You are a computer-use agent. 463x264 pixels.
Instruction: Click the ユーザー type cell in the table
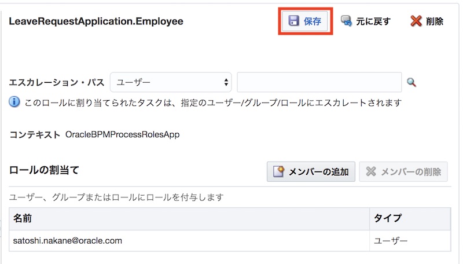click(x=391, y=240)
